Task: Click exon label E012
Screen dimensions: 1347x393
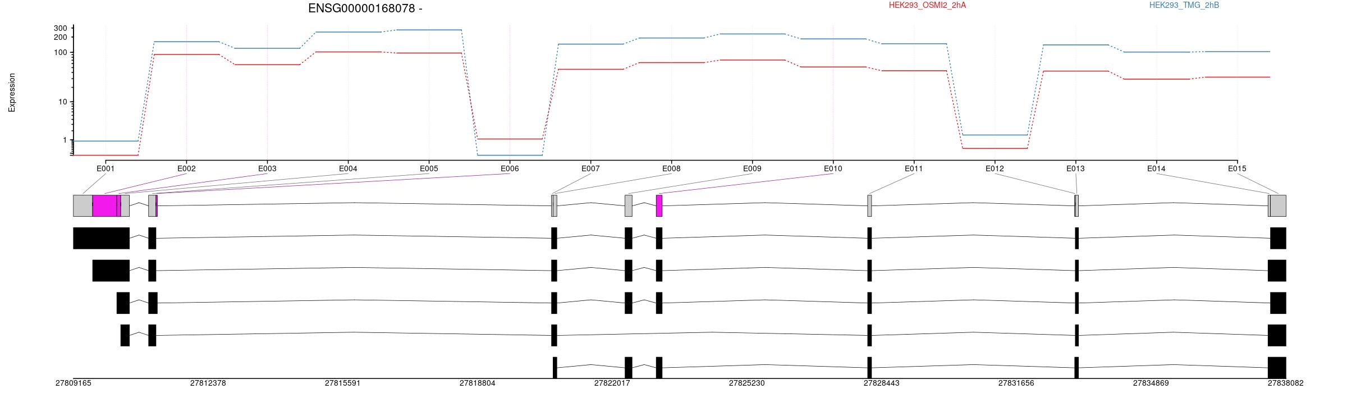Action: 995,168
